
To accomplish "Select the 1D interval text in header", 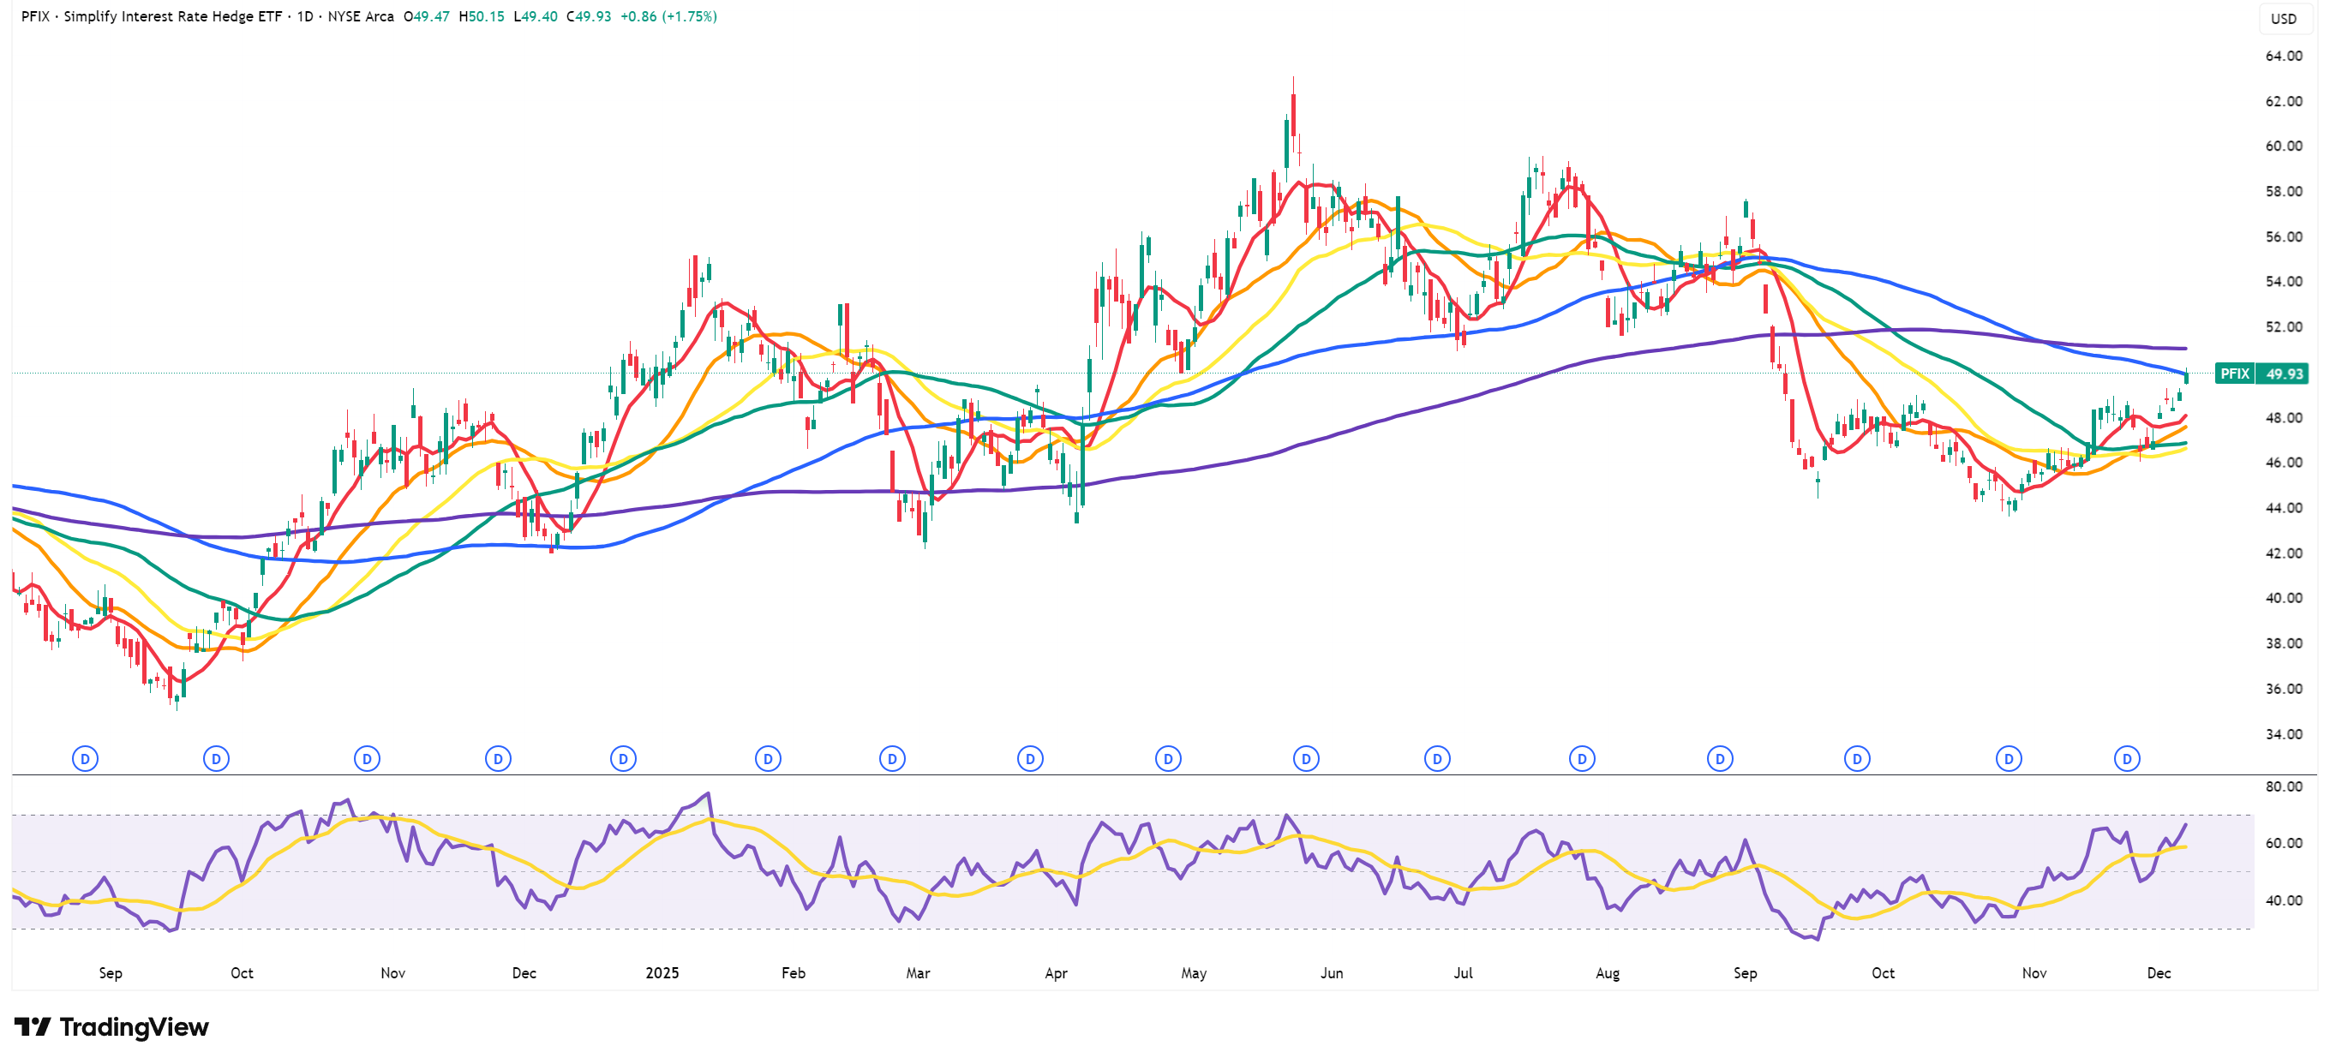I will tap(305, 16).
